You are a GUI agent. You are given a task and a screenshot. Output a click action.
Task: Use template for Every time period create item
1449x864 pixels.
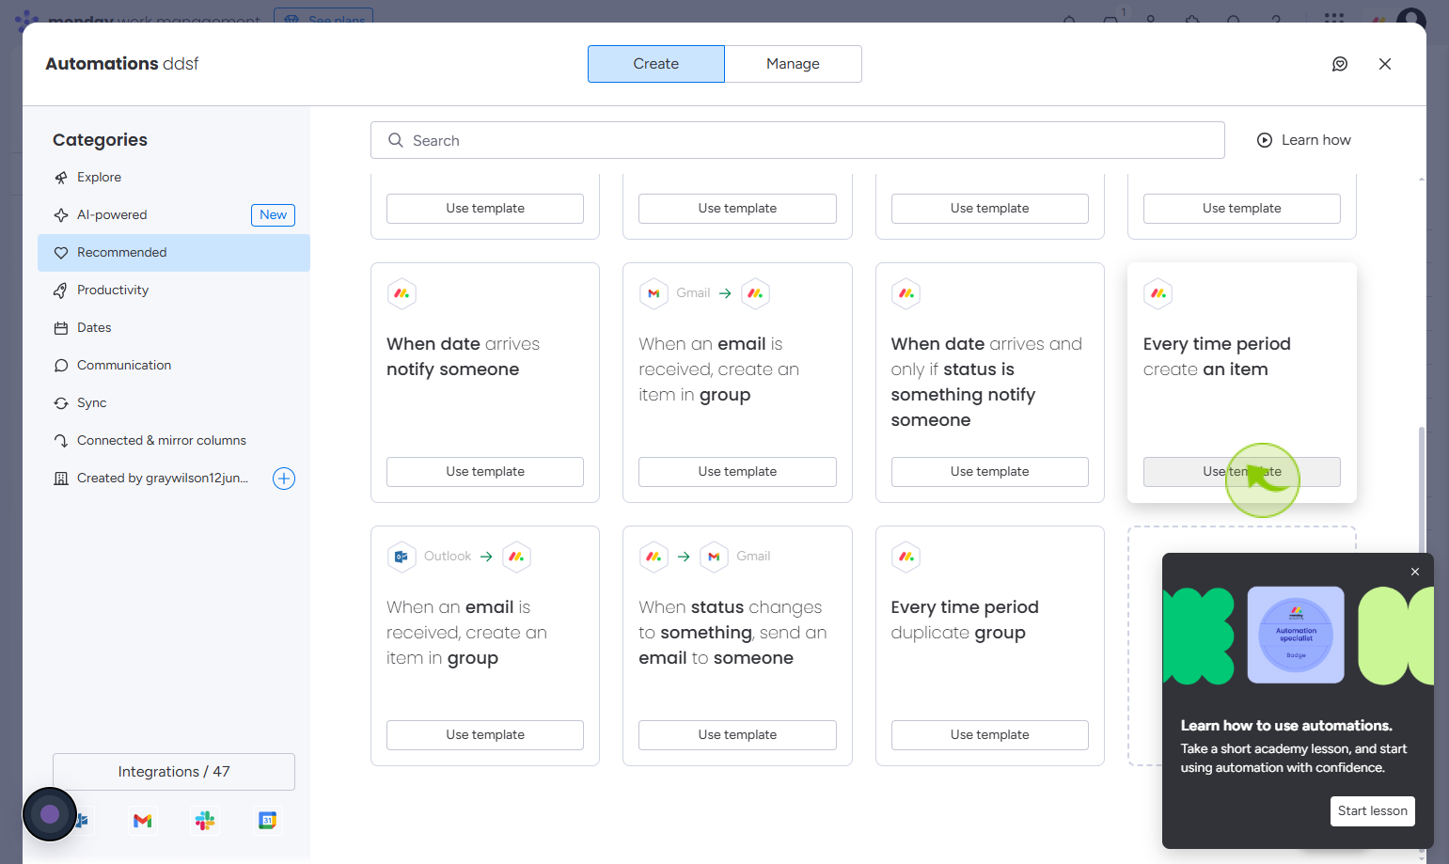[1241, 472]
